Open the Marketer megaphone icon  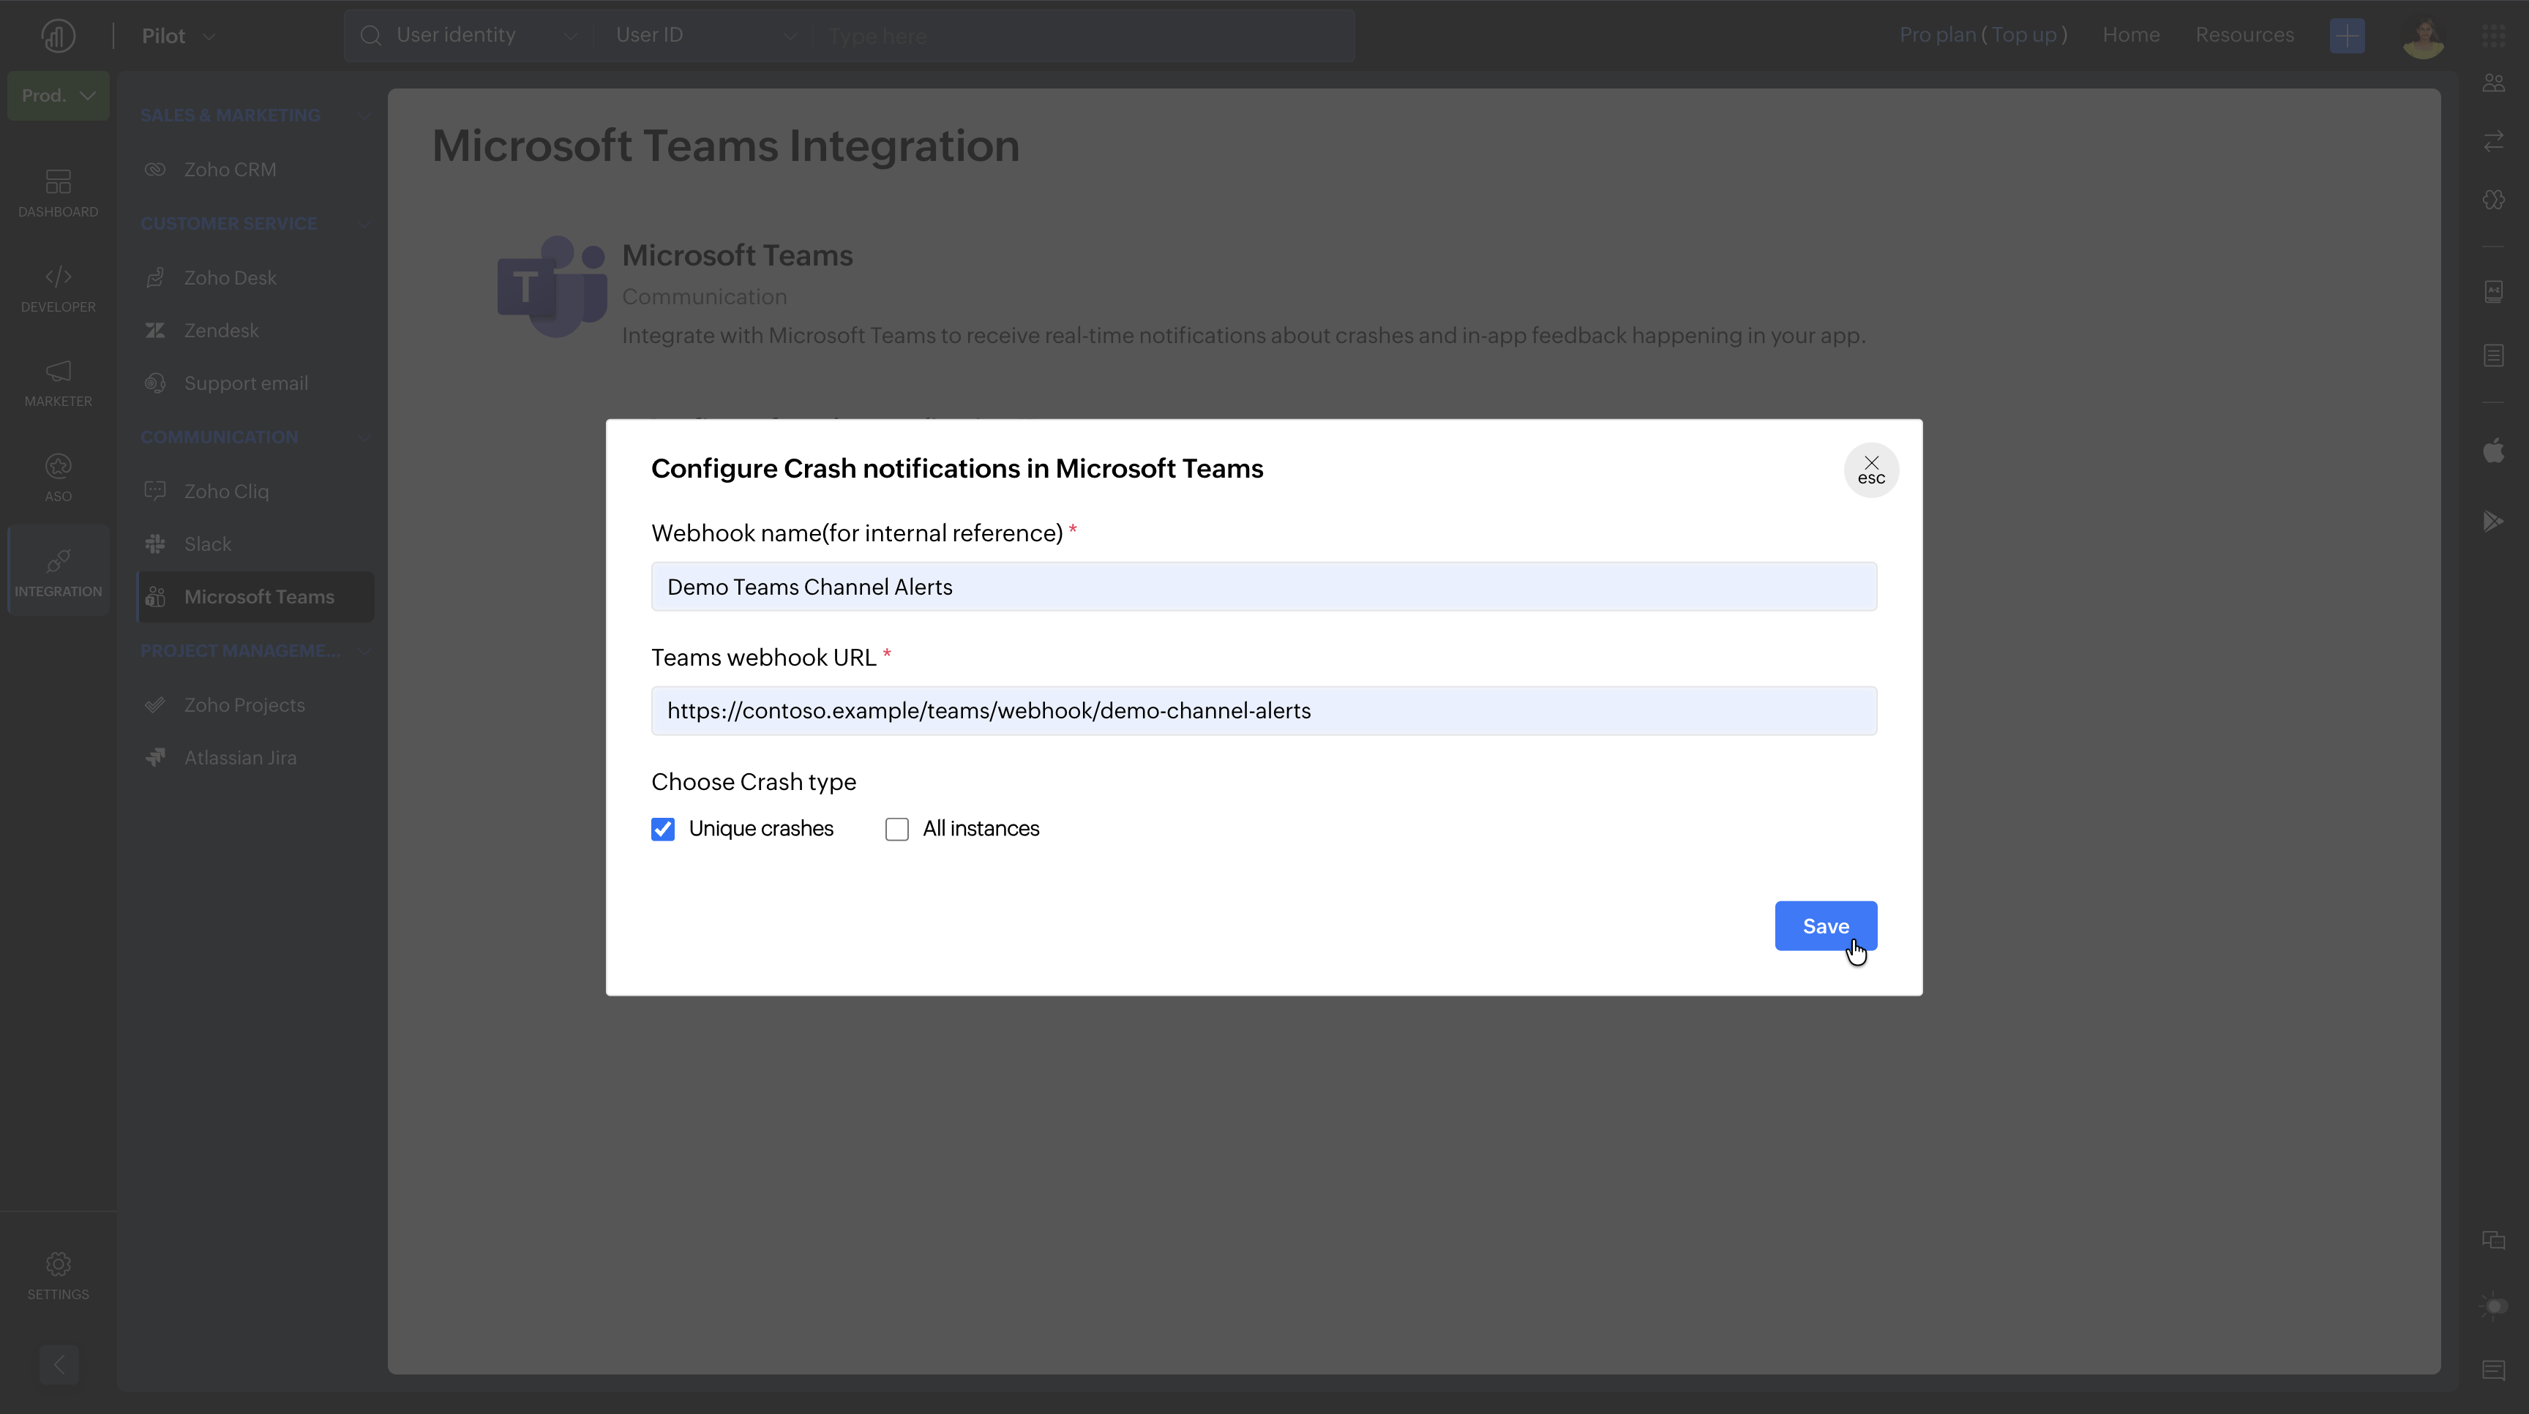(58, 382)
